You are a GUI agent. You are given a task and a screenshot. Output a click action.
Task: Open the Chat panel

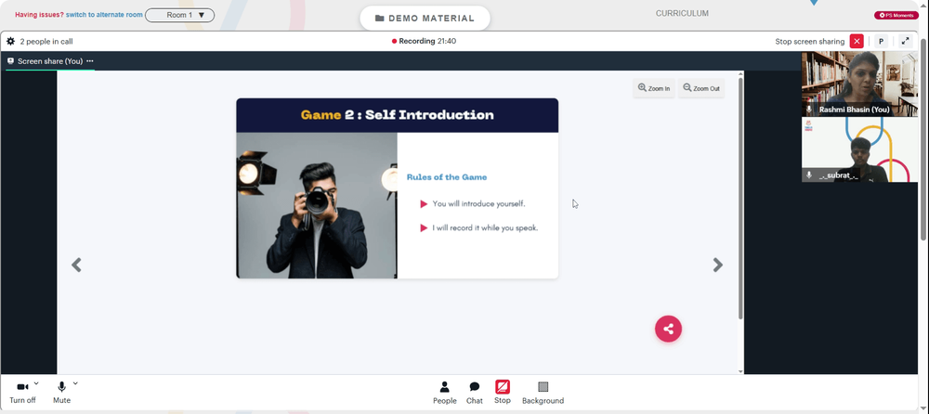(475, 393)
